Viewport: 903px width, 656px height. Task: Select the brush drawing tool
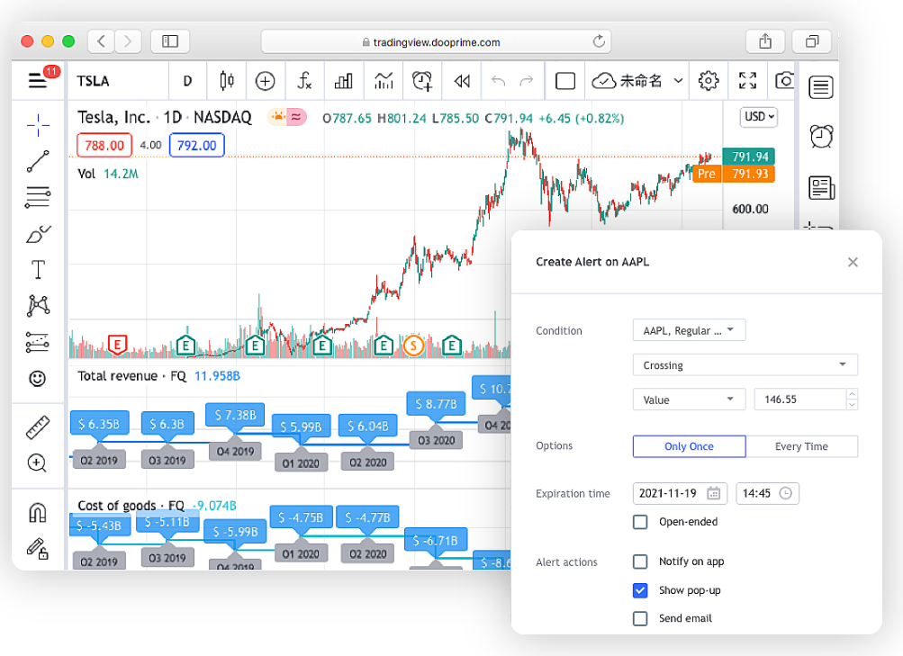tap(38, 234)
